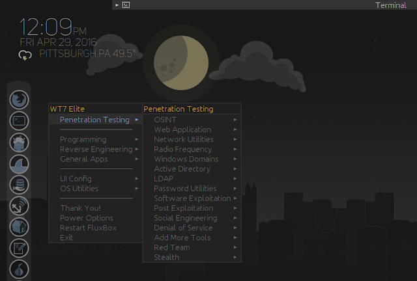Screen dimensions: 417x281
Task: Open the house dock icon
Action: tap(19, 227)
